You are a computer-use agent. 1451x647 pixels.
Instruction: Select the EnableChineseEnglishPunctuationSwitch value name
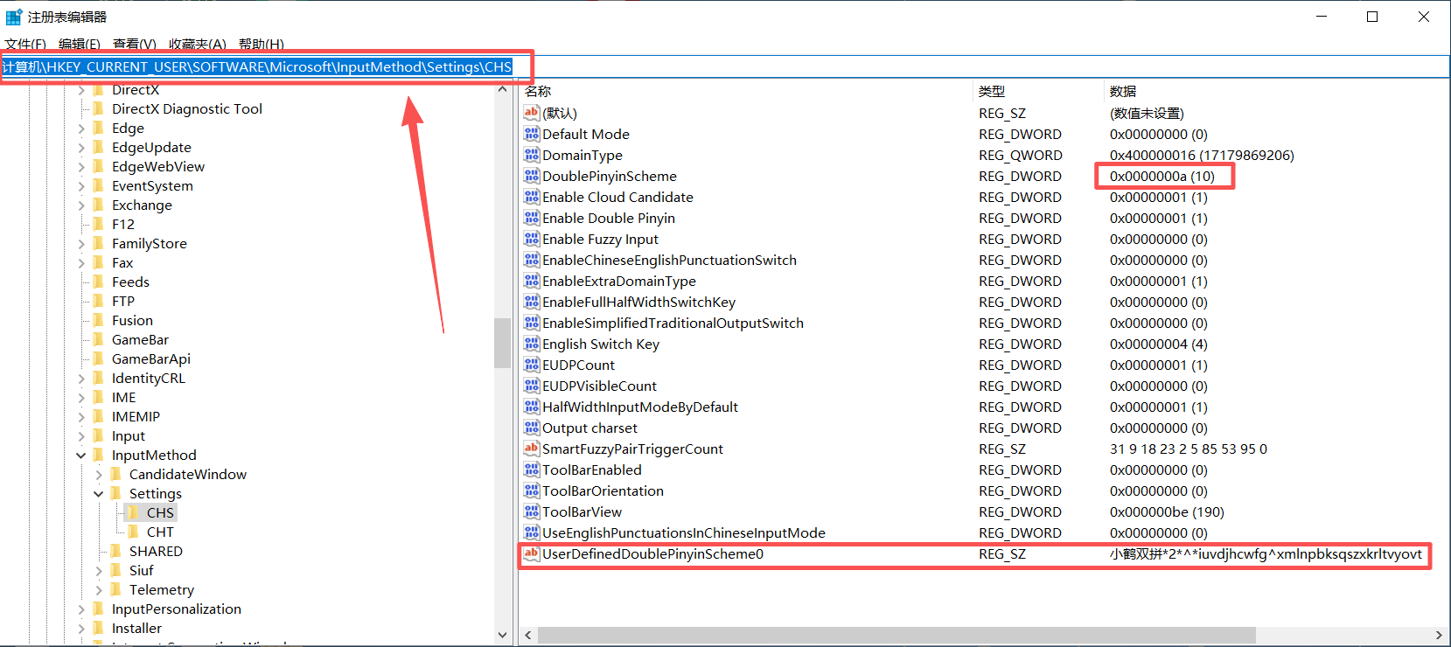click(x=669, y=260)
